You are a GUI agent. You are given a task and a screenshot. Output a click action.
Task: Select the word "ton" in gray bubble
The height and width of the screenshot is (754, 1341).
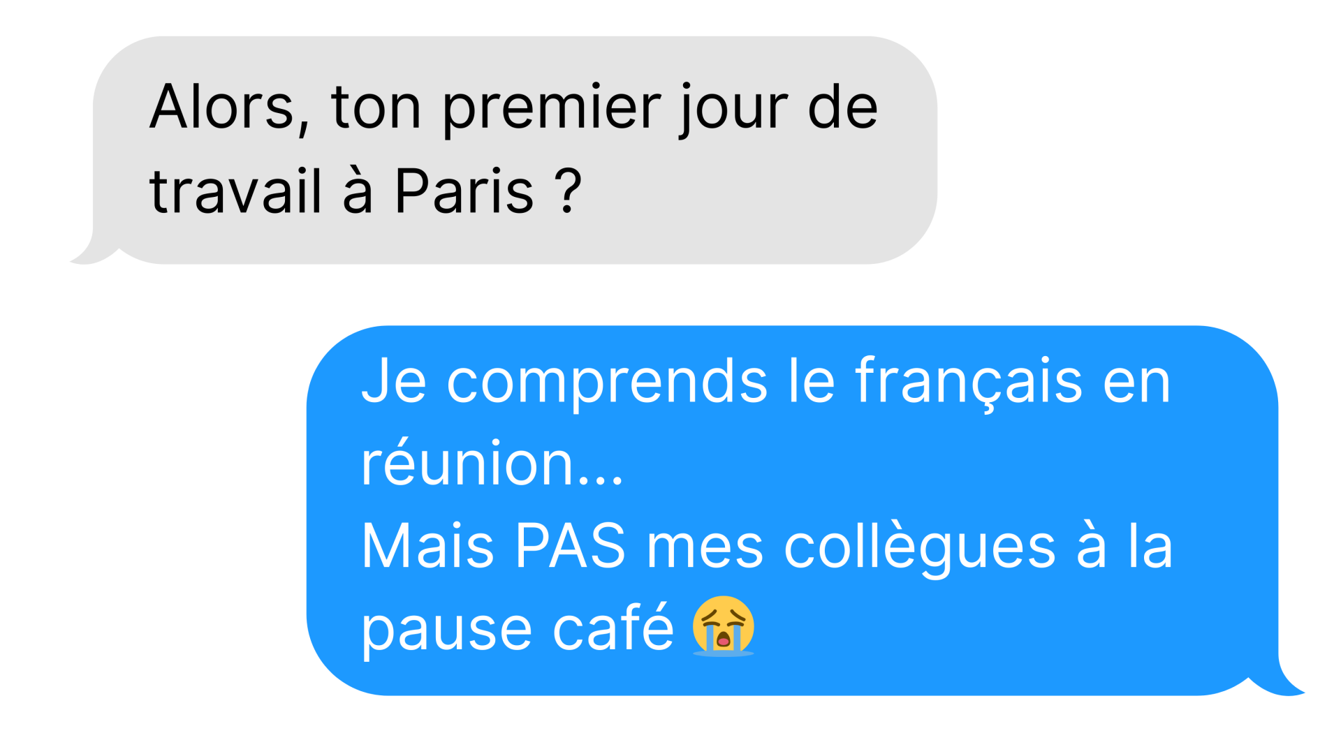376,108
